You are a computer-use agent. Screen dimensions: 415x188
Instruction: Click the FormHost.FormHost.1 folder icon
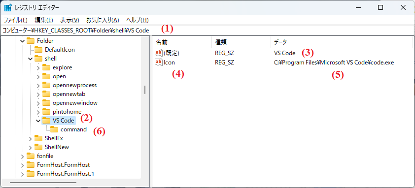pos(31,174)
